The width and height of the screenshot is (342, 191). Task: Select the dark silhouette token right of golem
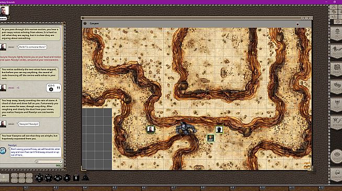click(219, 129)
